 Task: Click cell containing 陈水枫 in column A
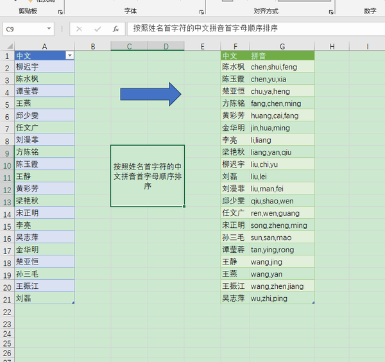[x=44, y=79]
